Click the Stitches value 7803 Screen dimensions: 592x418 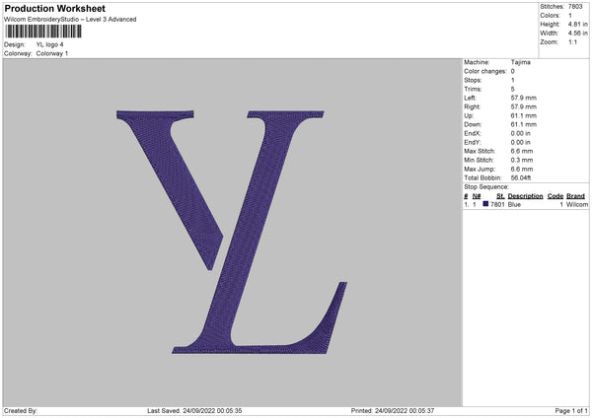pos(575,7)
